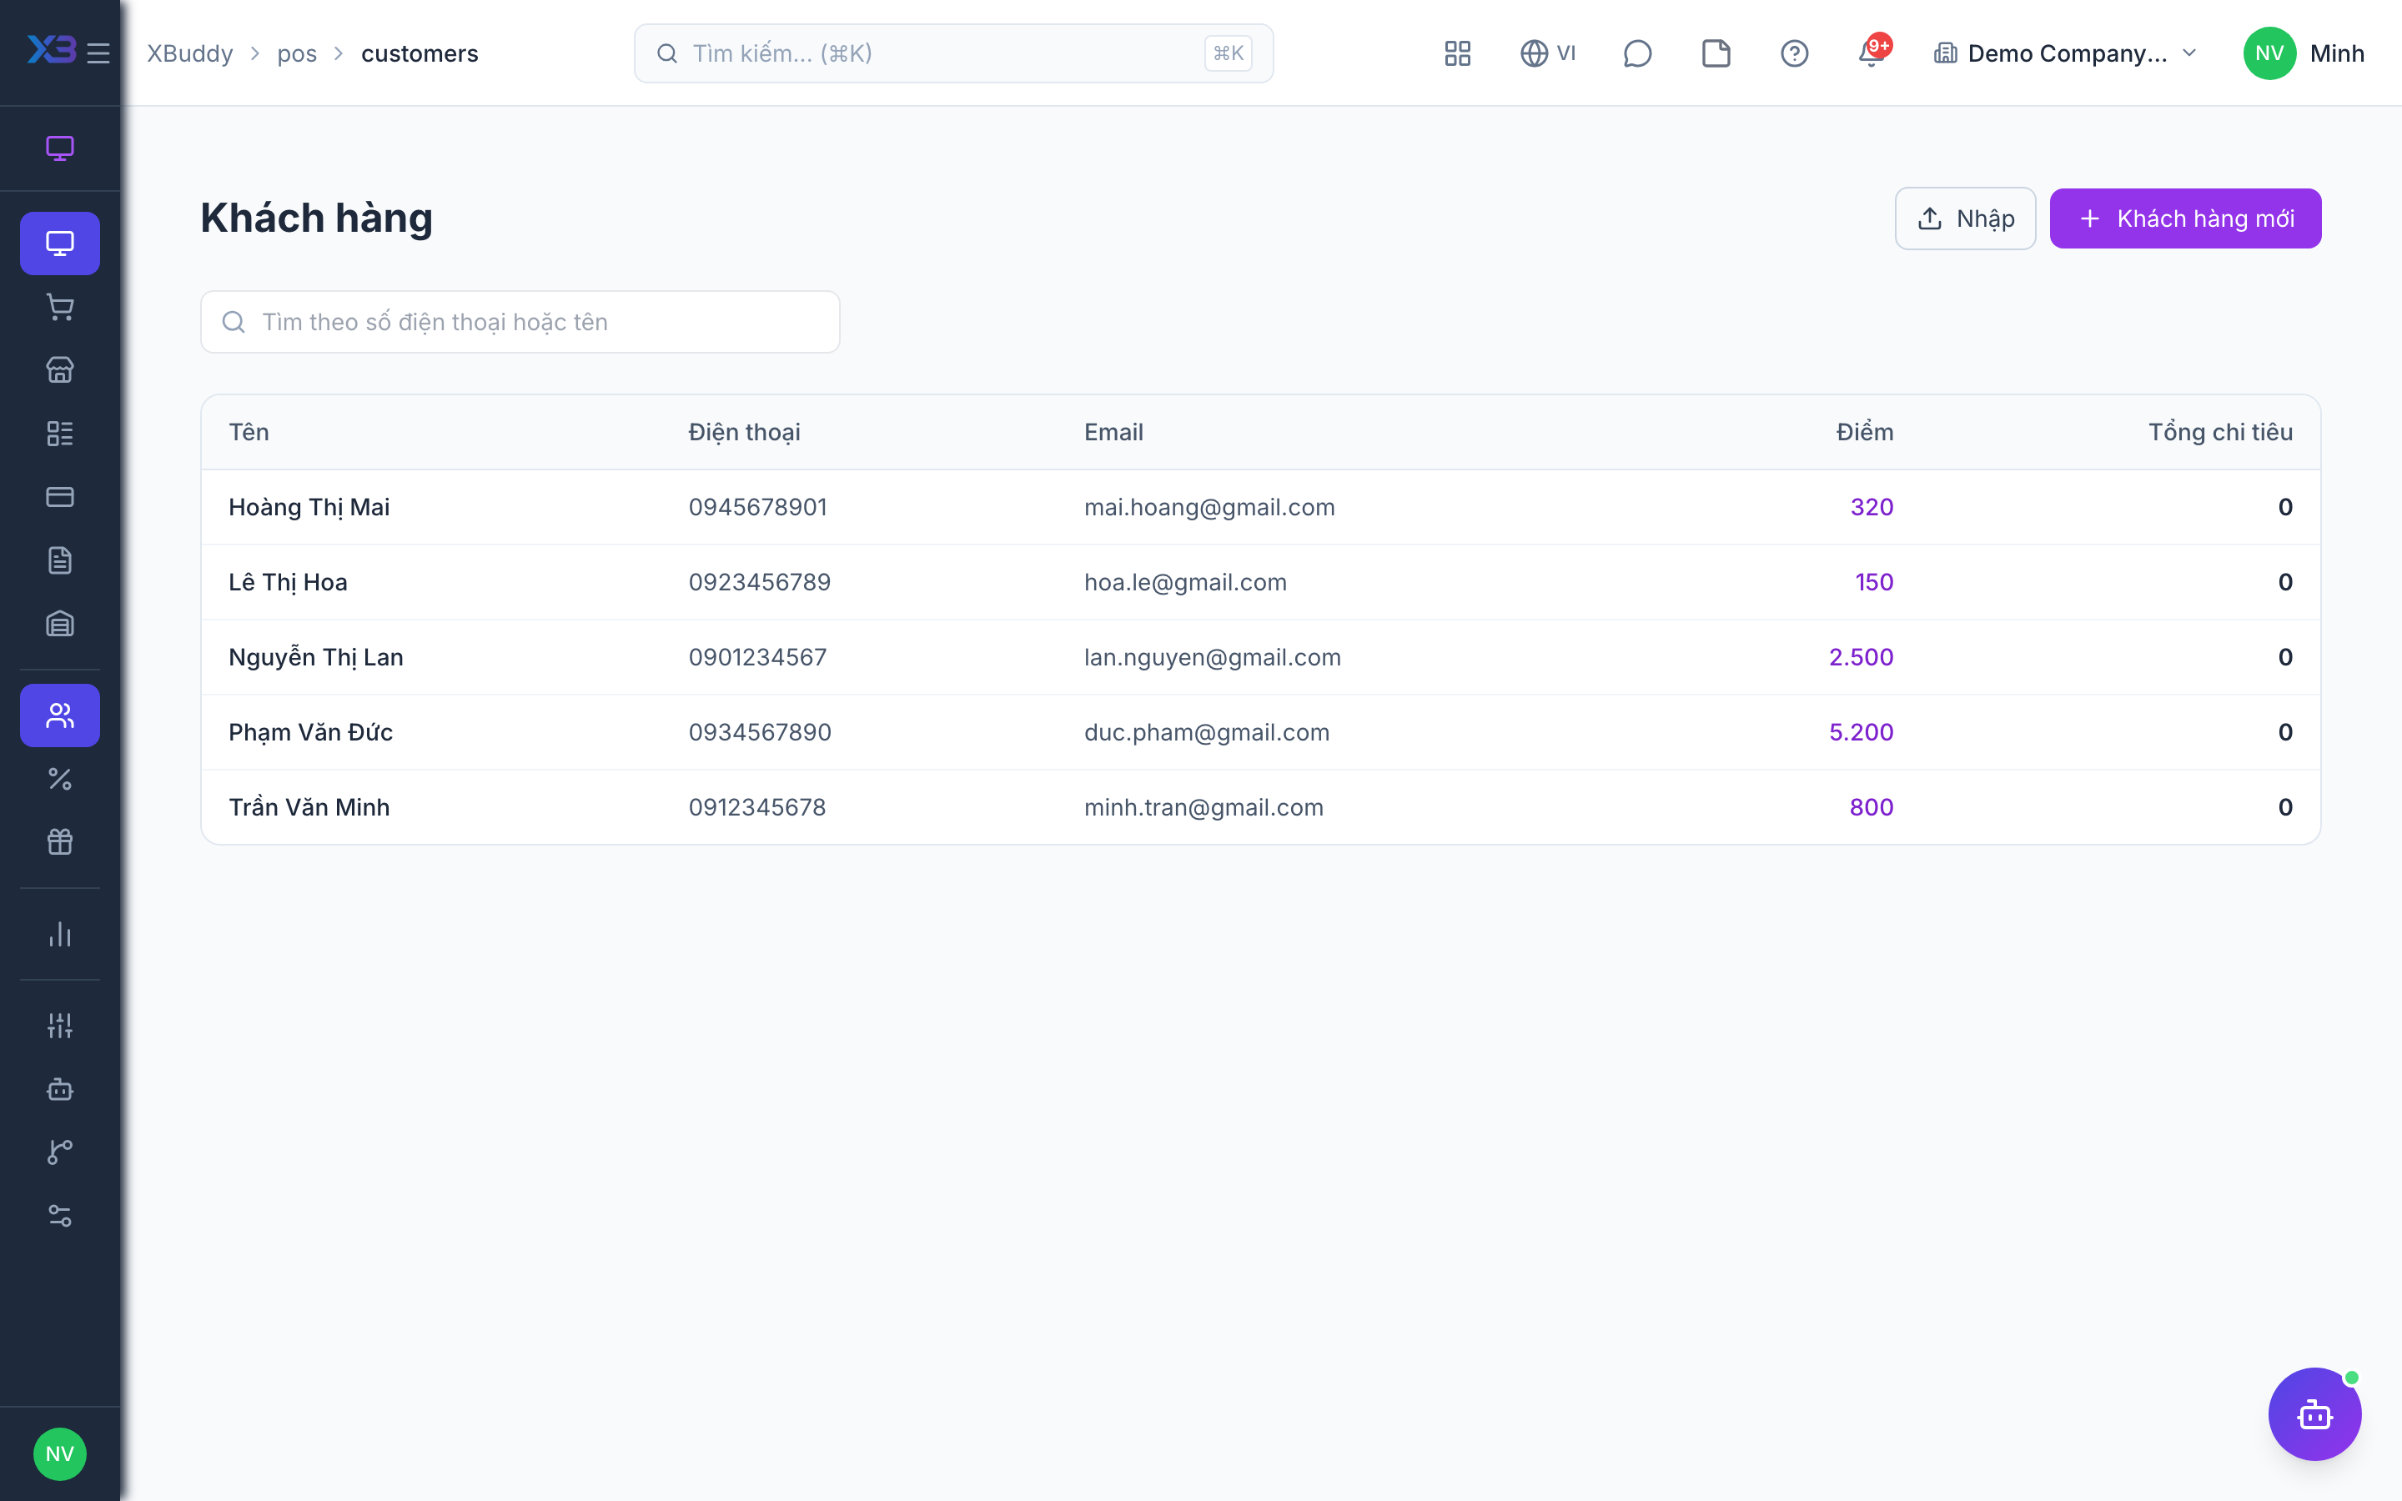Switch language with the VI globe selector
Image resolution: width=2402 pixels, height=1501 pixels.
[1547, 53]
